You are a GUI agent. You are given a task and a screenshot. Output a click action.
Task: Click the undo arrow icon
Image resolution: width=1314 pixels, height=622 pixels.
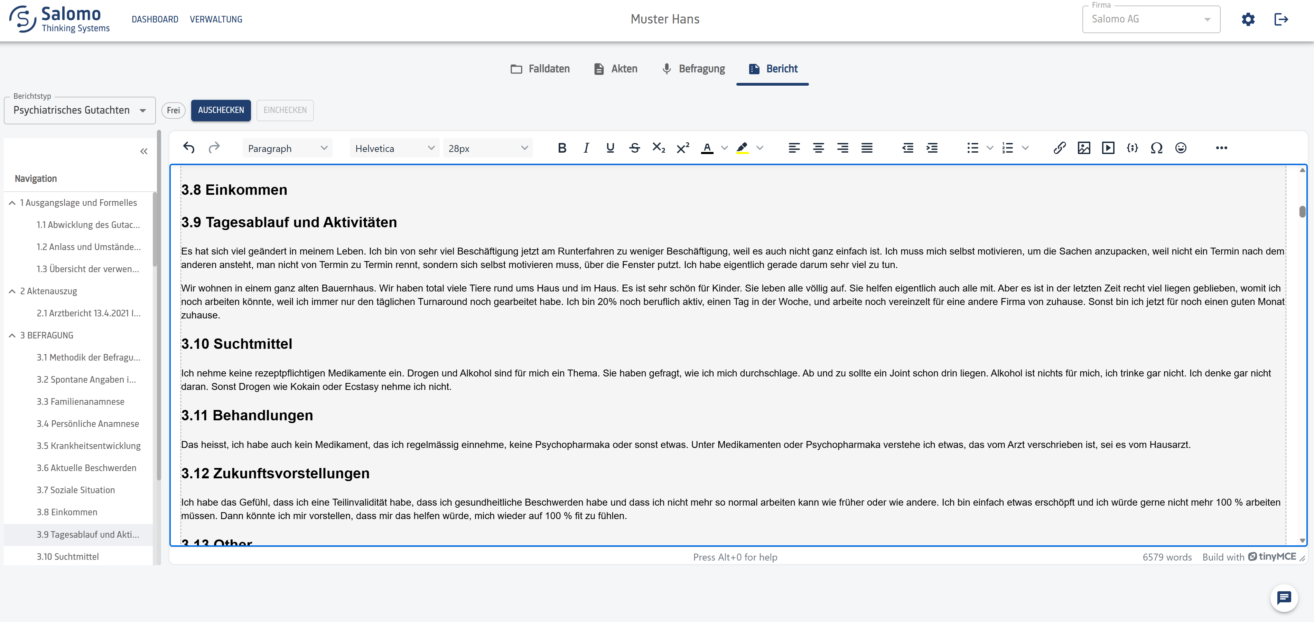pos(189,148)
